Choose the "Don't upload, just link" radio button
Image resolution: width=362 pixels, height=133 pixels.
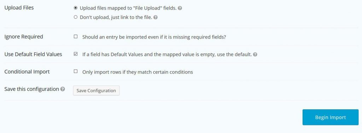(x=76, y=17)
